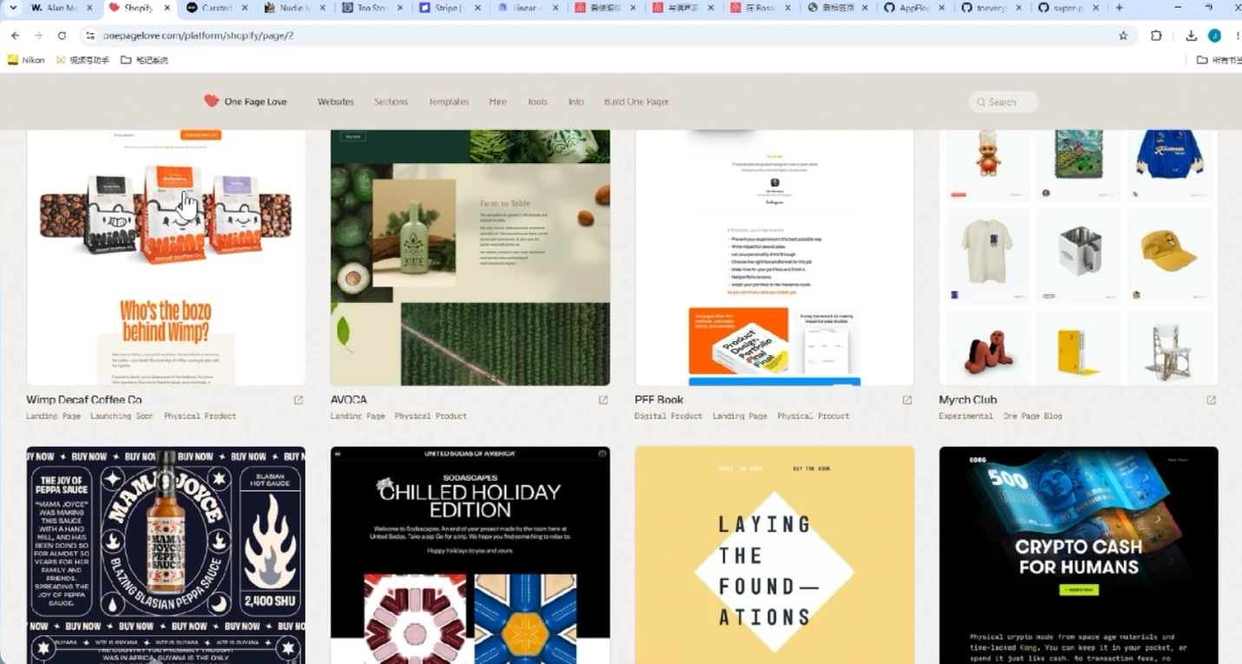Select Landing Page tag under Wimp Decaf
The image size is (1242, 664).
[54, 416]
